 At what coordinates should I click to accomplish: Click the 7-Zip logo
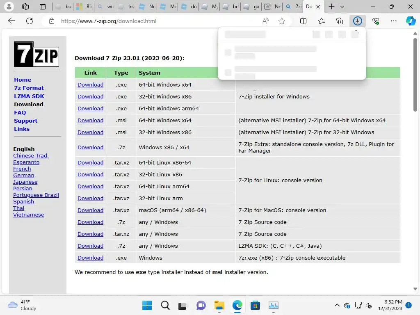tap(37, 54)
